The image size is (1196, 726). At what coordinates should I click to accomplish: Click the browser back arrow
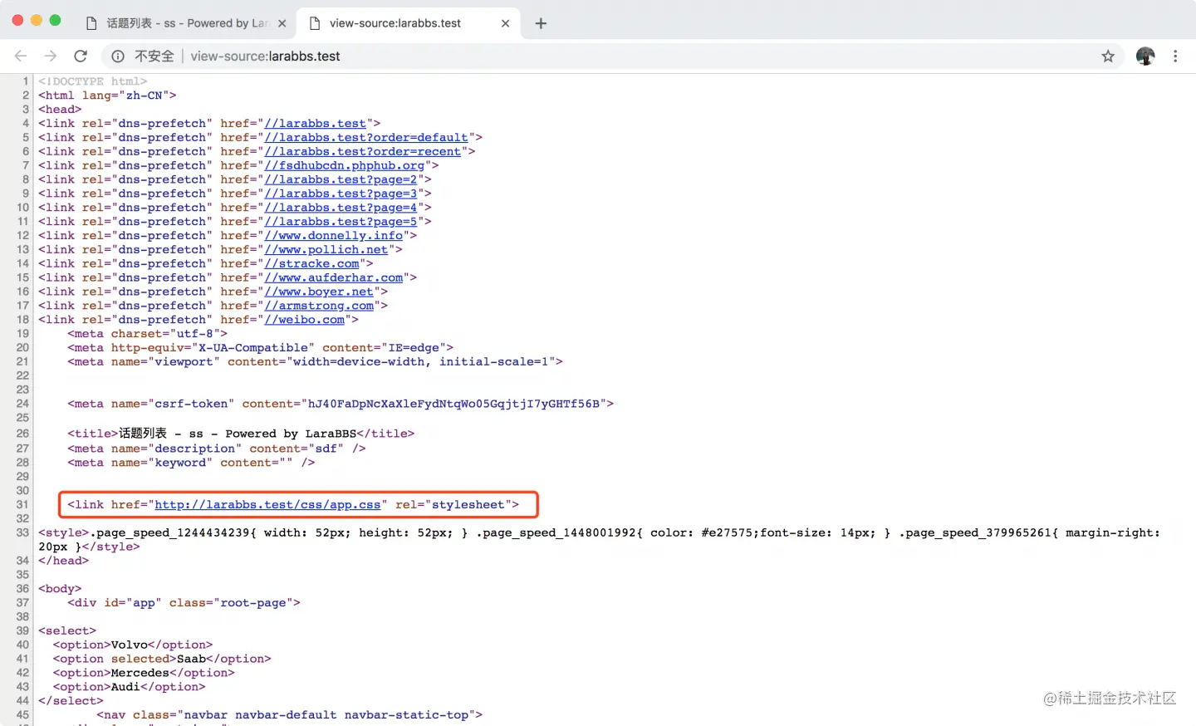(x=21, y=56)
